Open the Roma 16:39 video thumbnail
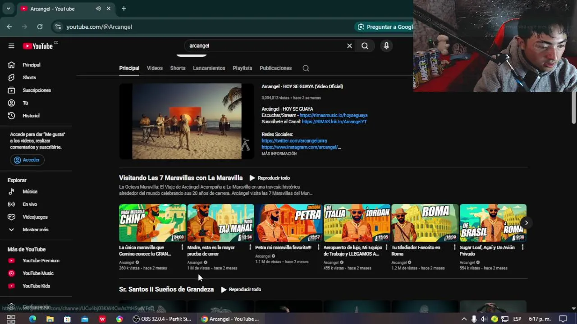 pyautogui.click(x=425, y=223)
